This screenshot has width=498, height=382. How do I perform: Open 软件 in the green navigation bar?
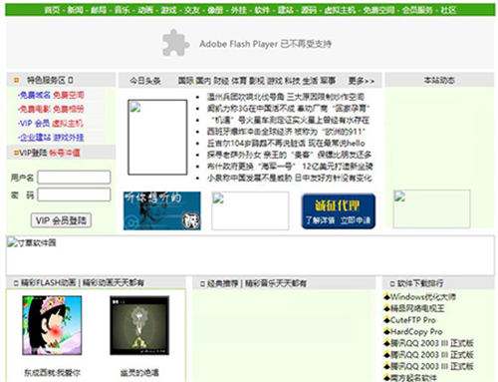tap(262, 10)
